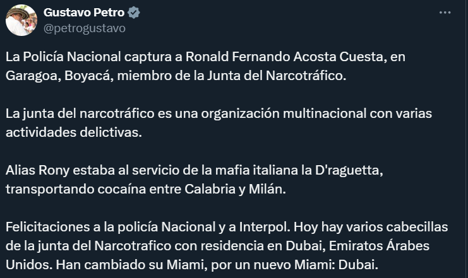Click the blue verified badge icon
Image resolution: width=468 pixels, height=278 pixels.
coord(134,13)
